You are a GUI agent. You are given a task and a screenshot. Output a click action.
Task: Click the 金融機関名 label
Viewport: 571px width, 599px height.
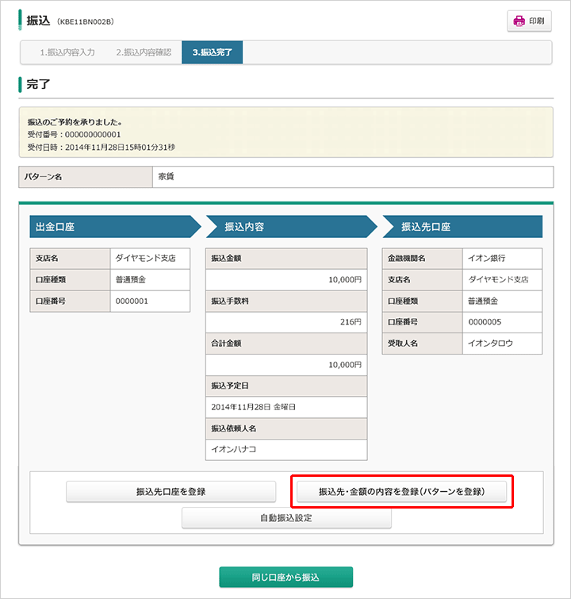[x=406, y=258]
